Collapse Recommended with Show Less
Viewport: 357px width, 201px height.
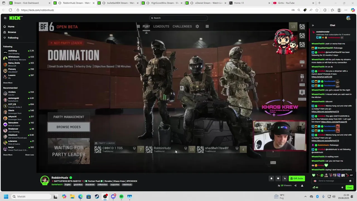[x=30, y=155]
